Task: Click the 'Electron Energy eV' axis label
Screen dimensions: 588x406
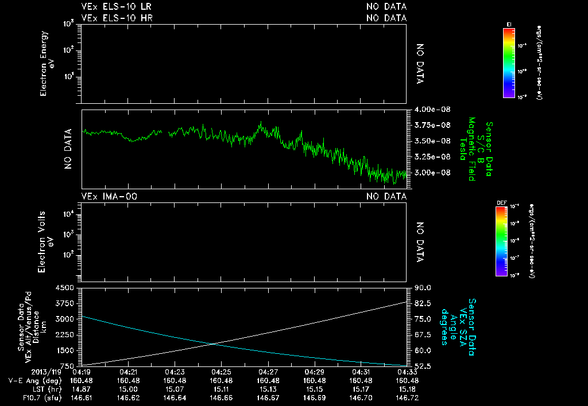Action: tap(47, 64)
